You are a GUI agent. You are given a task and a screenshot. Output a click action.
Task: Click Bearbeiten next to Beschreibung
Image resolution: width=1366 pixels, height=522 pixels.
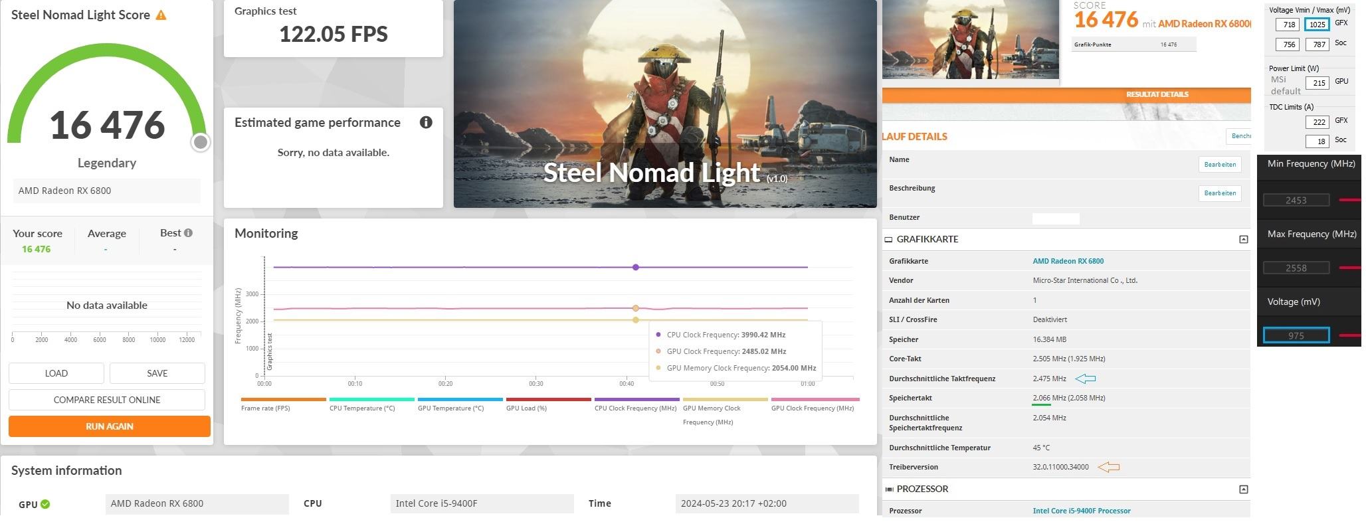1220,193
